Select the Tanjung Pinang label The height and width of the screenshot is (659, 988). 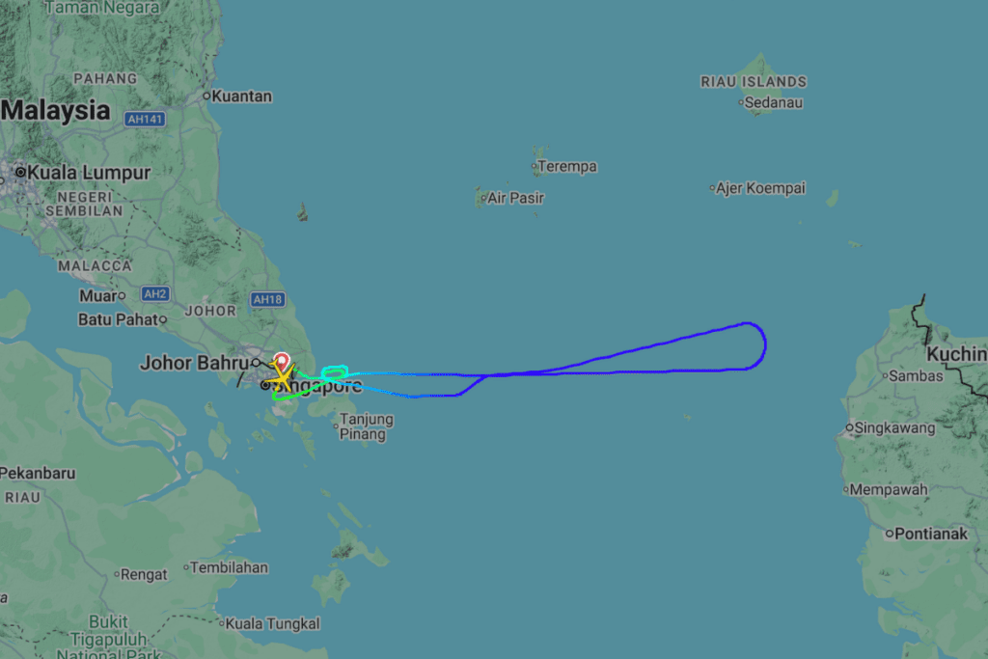tap(367, 426)
